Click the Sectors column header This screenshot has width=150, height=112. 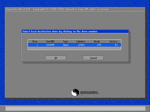click(x=113, y=42)
